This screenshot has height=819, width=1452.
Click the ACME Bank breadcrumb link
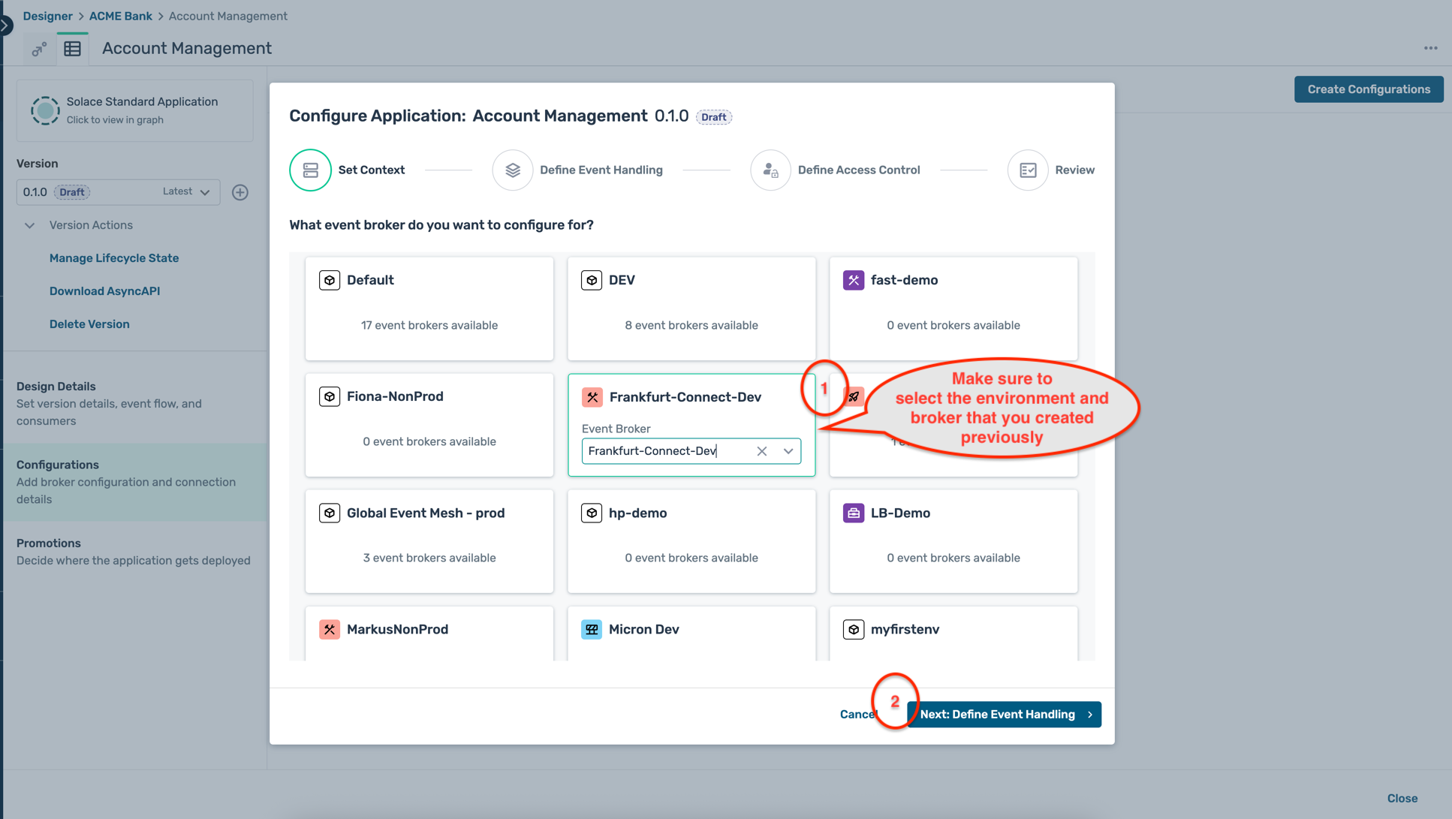pos(120,16)
